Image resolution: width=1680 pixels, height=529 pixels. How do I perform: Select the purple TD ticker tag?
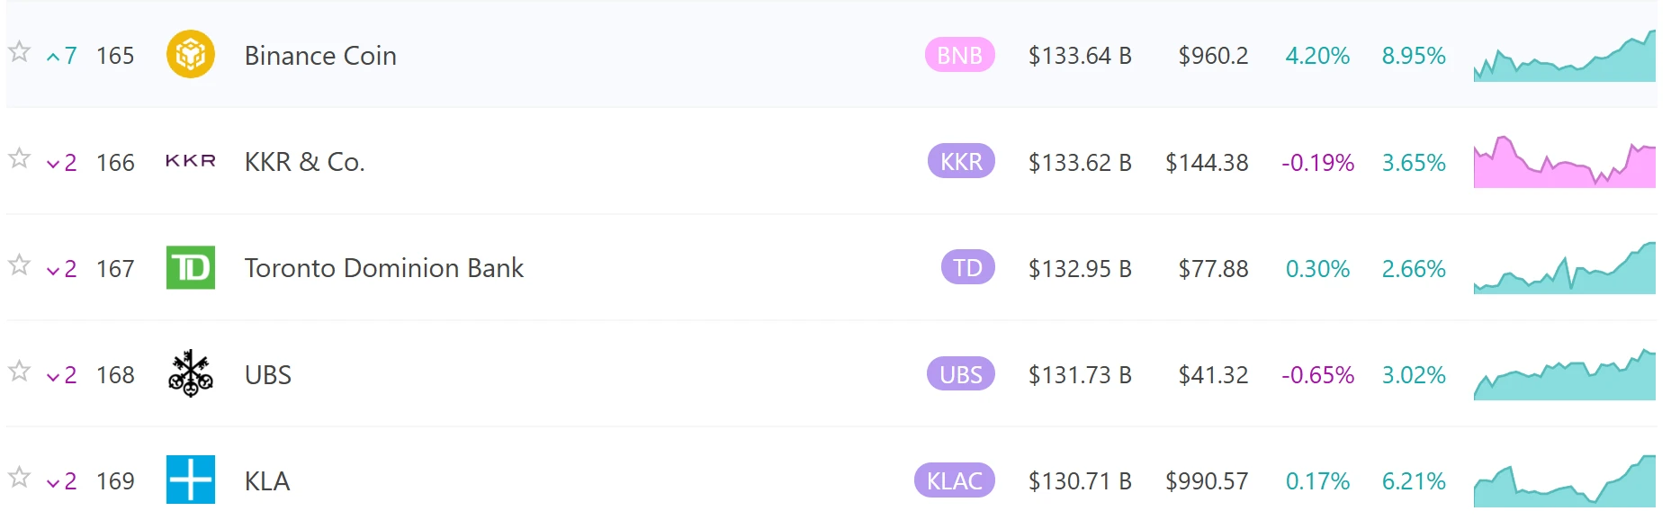(967, 268)
